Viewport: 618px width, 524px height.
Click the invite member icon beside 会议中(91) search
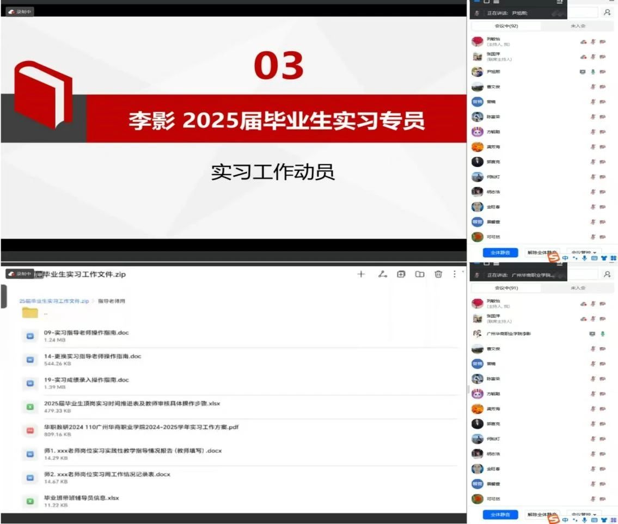pyautogui.click(x=607, y=275)
